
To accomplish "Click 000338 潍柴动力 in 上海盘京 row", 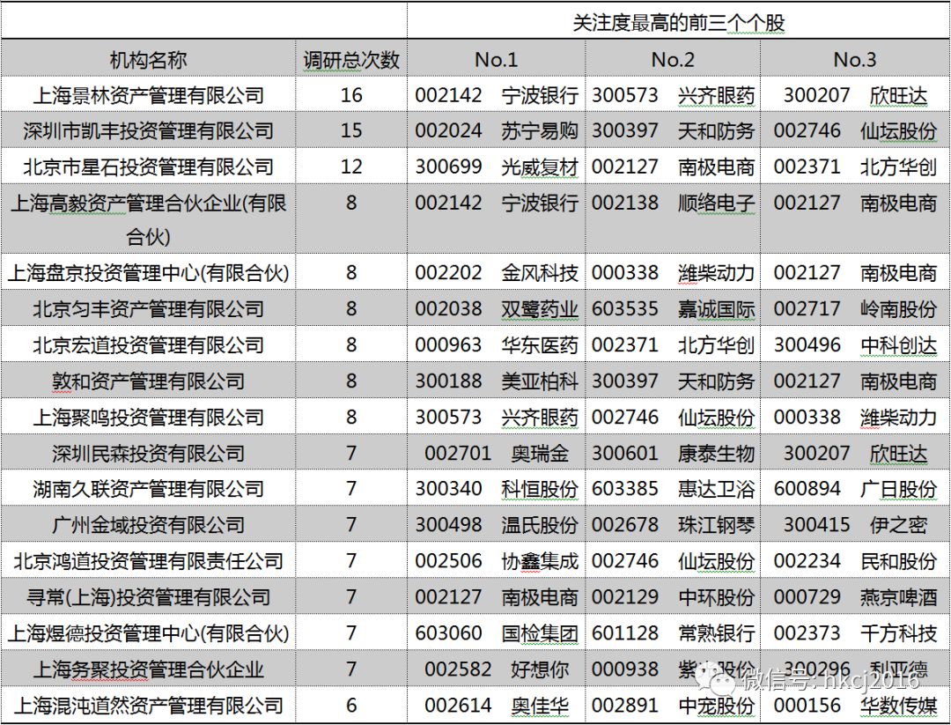I will point(673,272).
